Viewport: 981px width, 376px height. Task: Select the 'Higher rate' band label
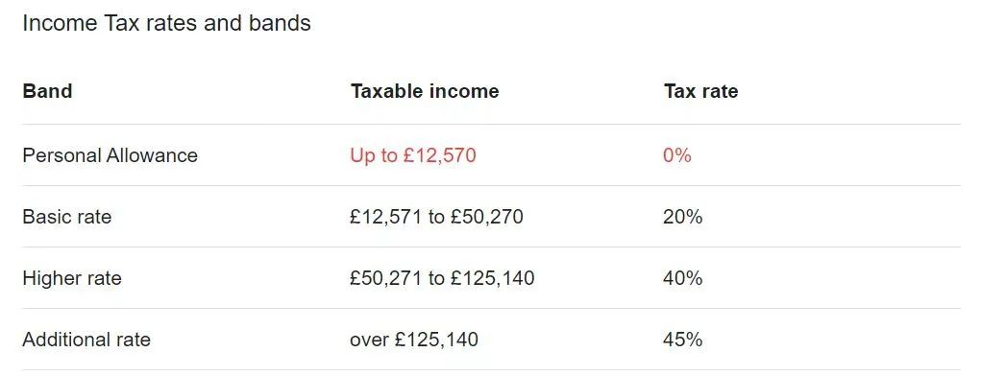[x=72, y=278]
